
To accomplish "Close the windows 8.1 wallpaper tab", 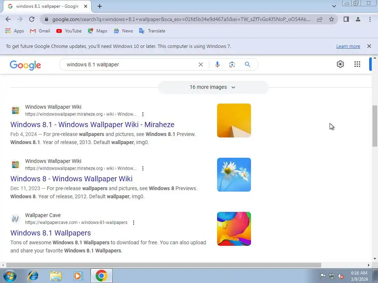I will click(x=86, y=7).
